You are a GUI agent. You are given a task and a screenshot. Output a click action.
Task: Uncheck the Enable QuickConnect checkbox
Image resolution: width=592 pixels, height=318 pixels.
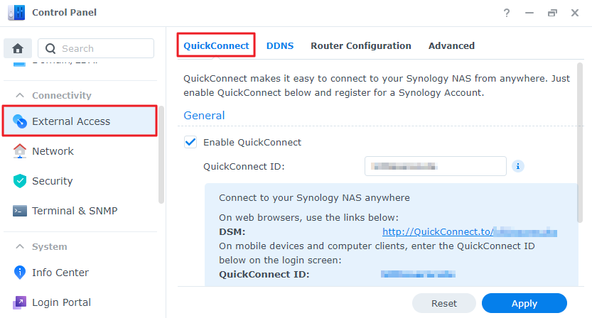click(x=190, y=142)
